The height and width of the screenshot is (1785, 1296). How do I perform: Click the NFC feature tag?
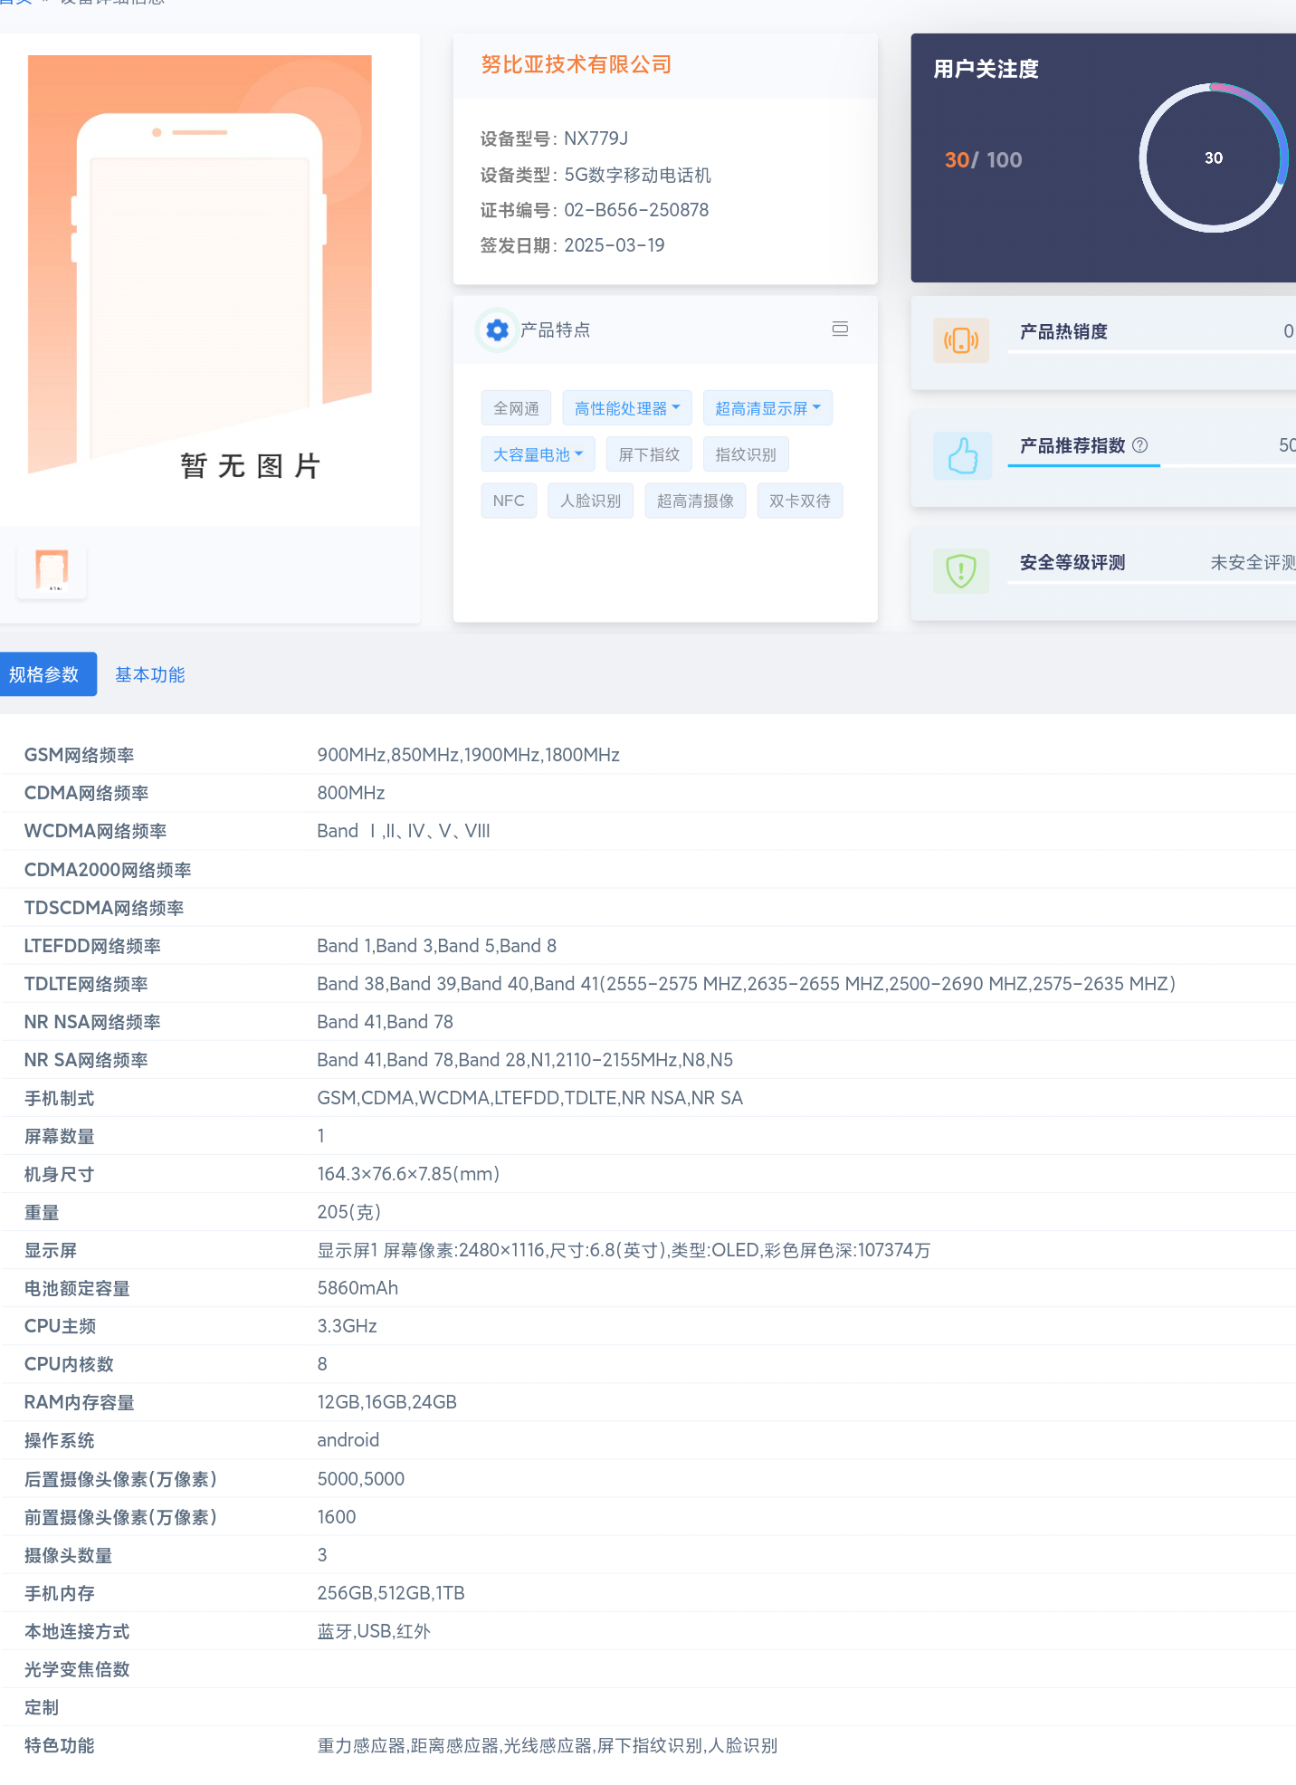[x=509, y=501]
